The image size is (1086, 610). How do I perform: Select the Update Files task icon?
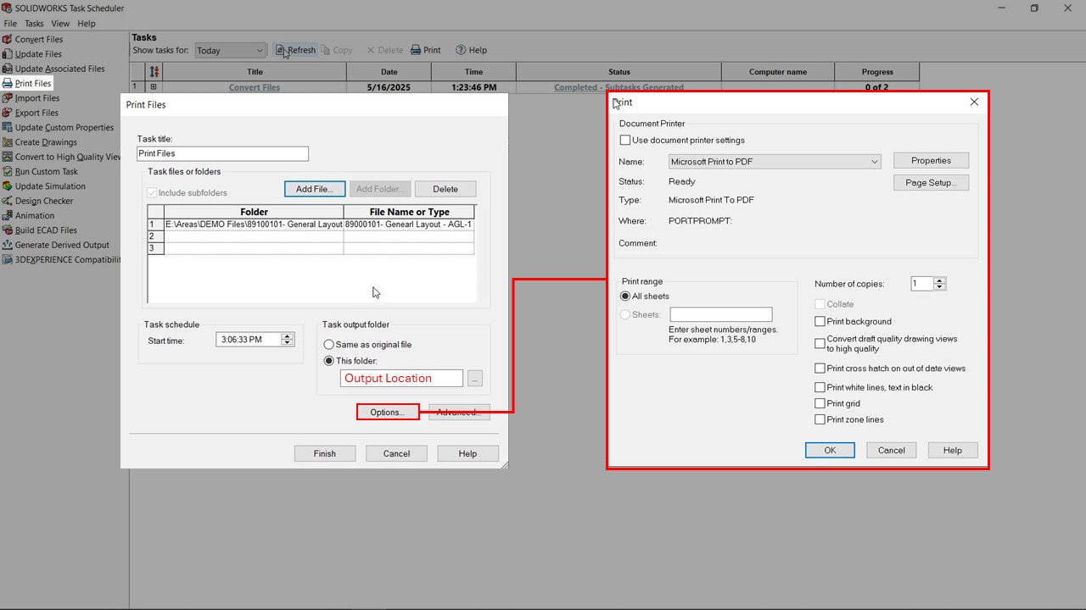[8, 54]
